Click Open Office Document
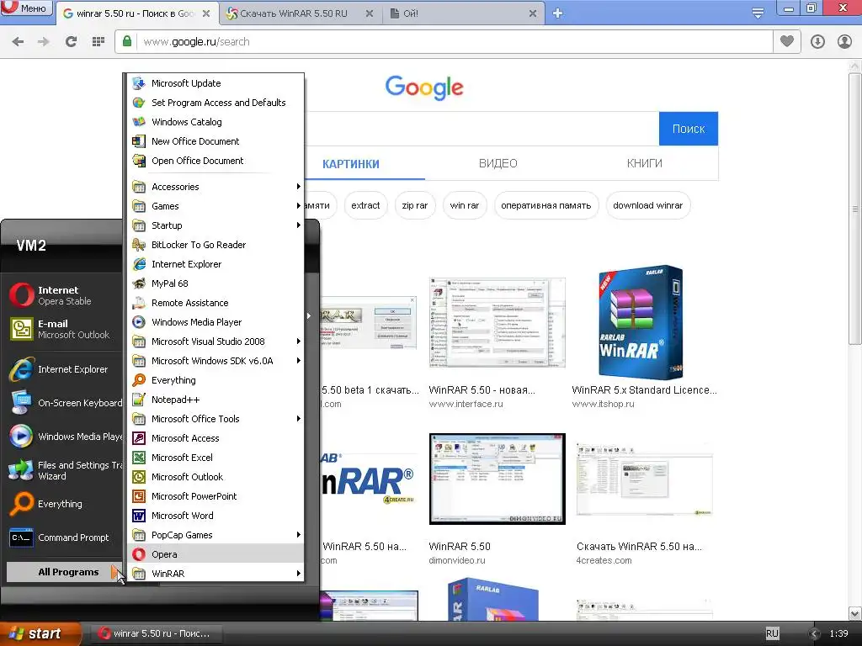This screenshot has height=646, width=862. tap(215, 161)
